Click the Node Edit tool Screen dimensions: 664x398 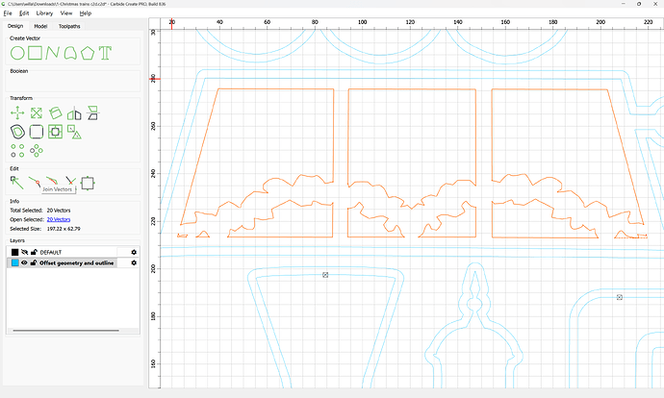(16, 182)
